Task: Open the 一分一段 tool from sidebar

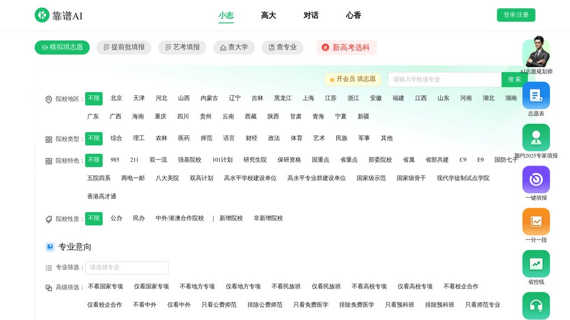Action: click(x=535, y=221)
